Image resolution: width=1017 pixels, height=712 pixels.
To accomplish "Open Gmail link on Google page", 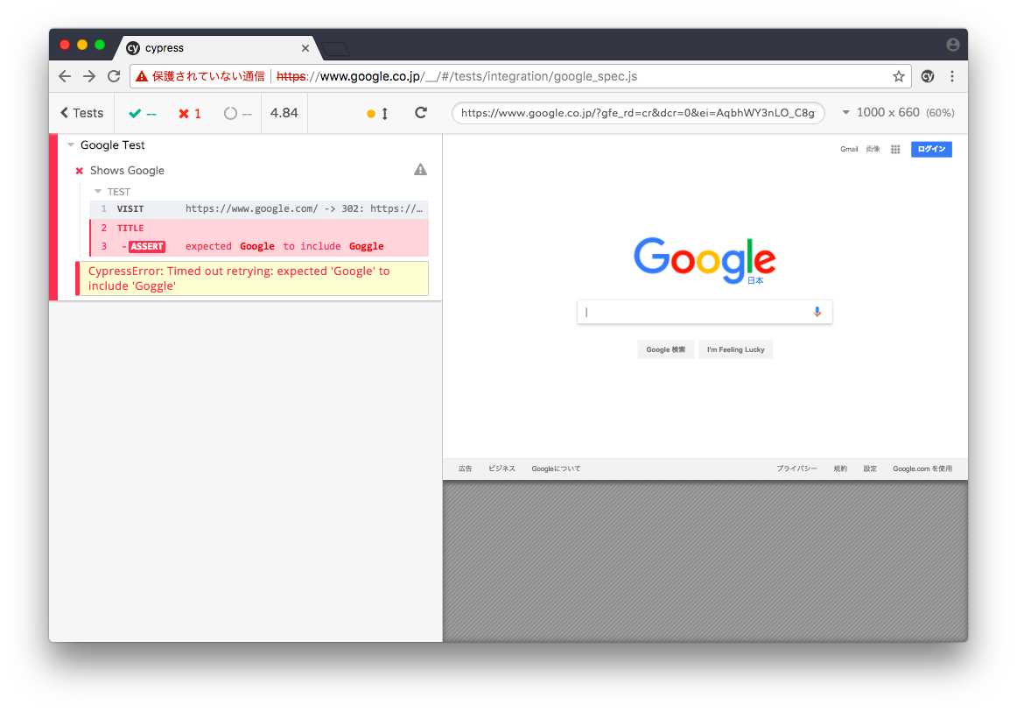I will tap(849, 149).
